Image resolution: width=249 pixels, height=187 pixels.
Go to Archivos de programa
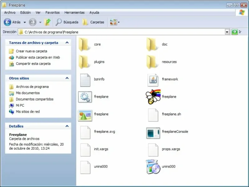tap(32, 87)
